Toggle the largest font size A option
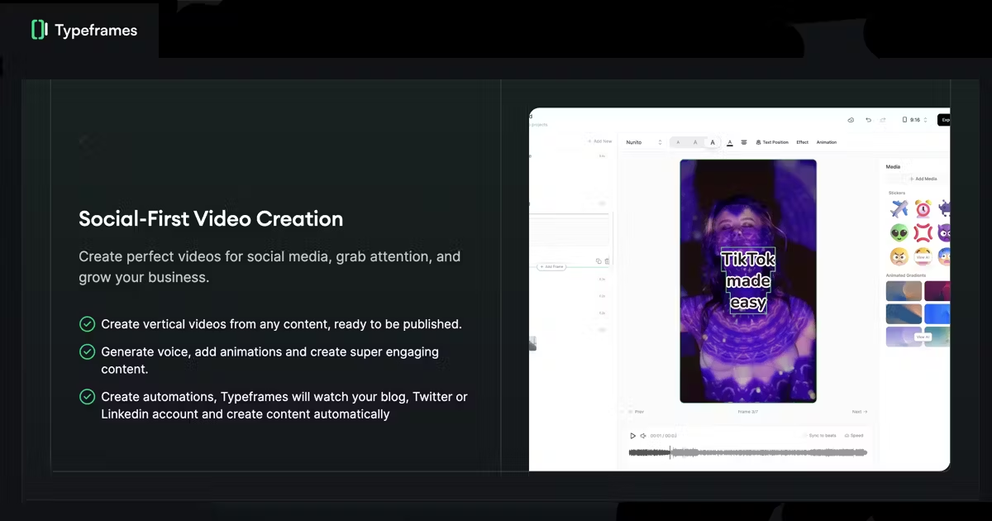 712,142
